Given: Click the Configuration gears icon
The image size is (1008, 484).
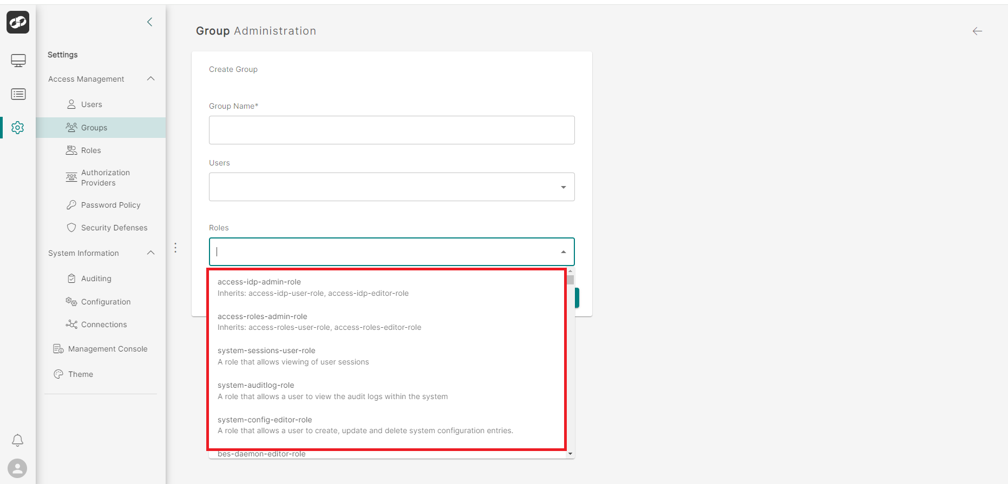Looking at the screenshot, I should (71, 302).
